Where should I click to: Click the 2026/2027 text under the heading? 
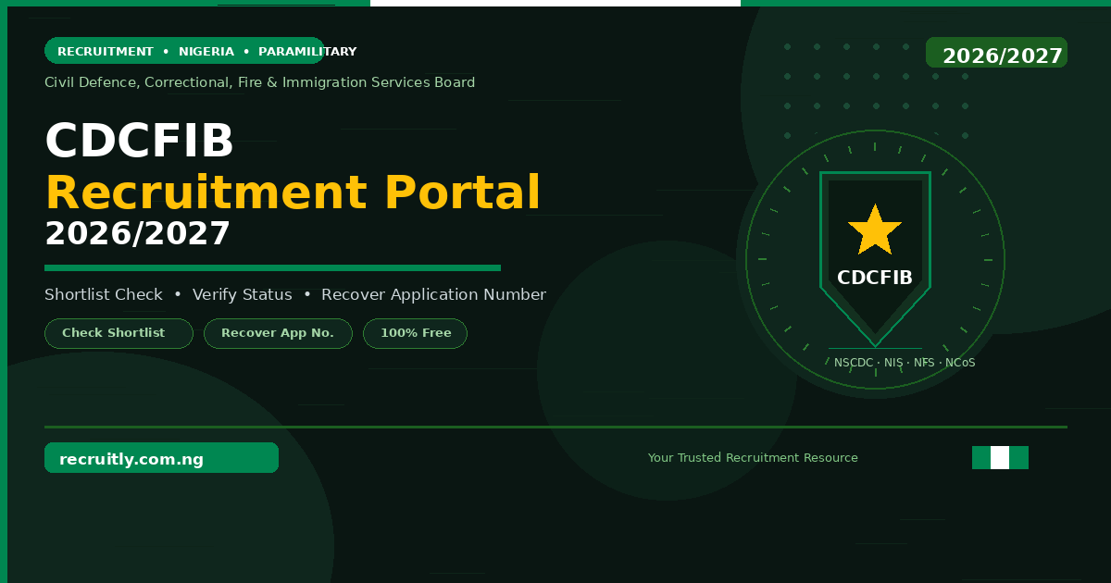click(x=137, y=233)
